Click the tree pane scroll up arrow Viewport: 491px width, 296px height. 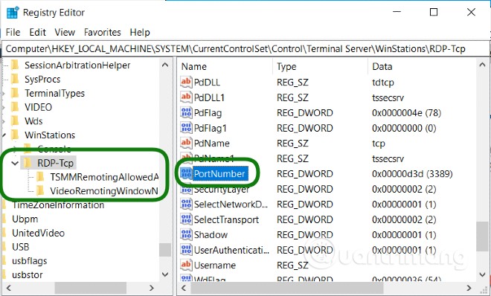pyautogui.click(x=165, y=65)
